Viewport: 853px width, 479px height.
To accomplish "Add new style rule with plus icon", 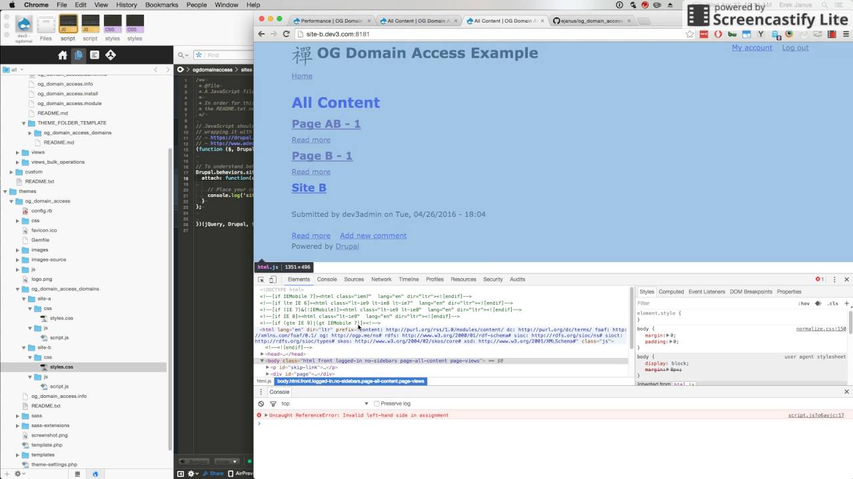I will click(846, 303).
